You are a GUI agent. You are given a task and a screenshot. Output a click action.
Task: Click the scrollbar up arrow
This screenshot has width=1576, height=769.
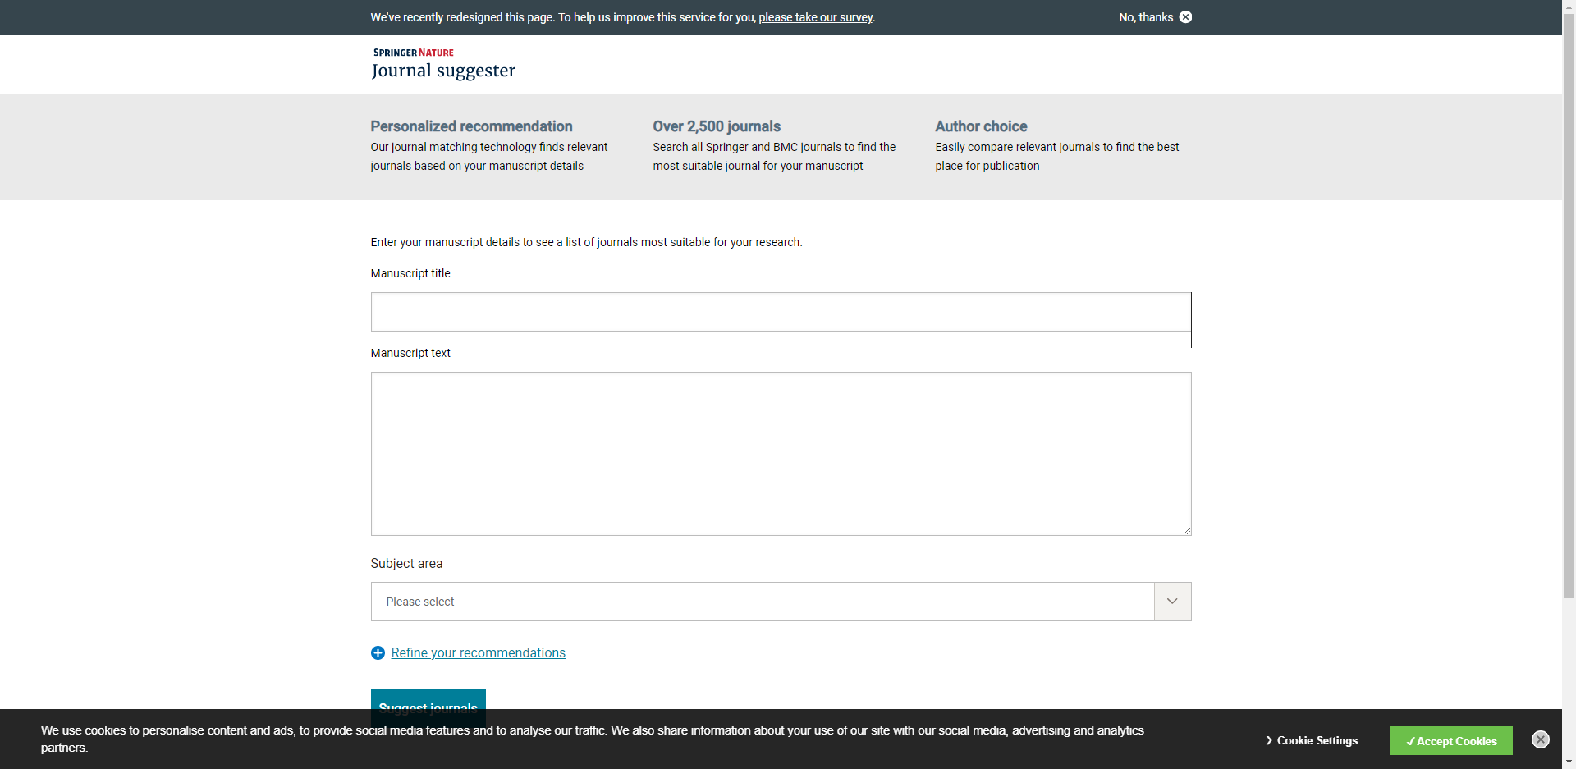point(1569,6)
